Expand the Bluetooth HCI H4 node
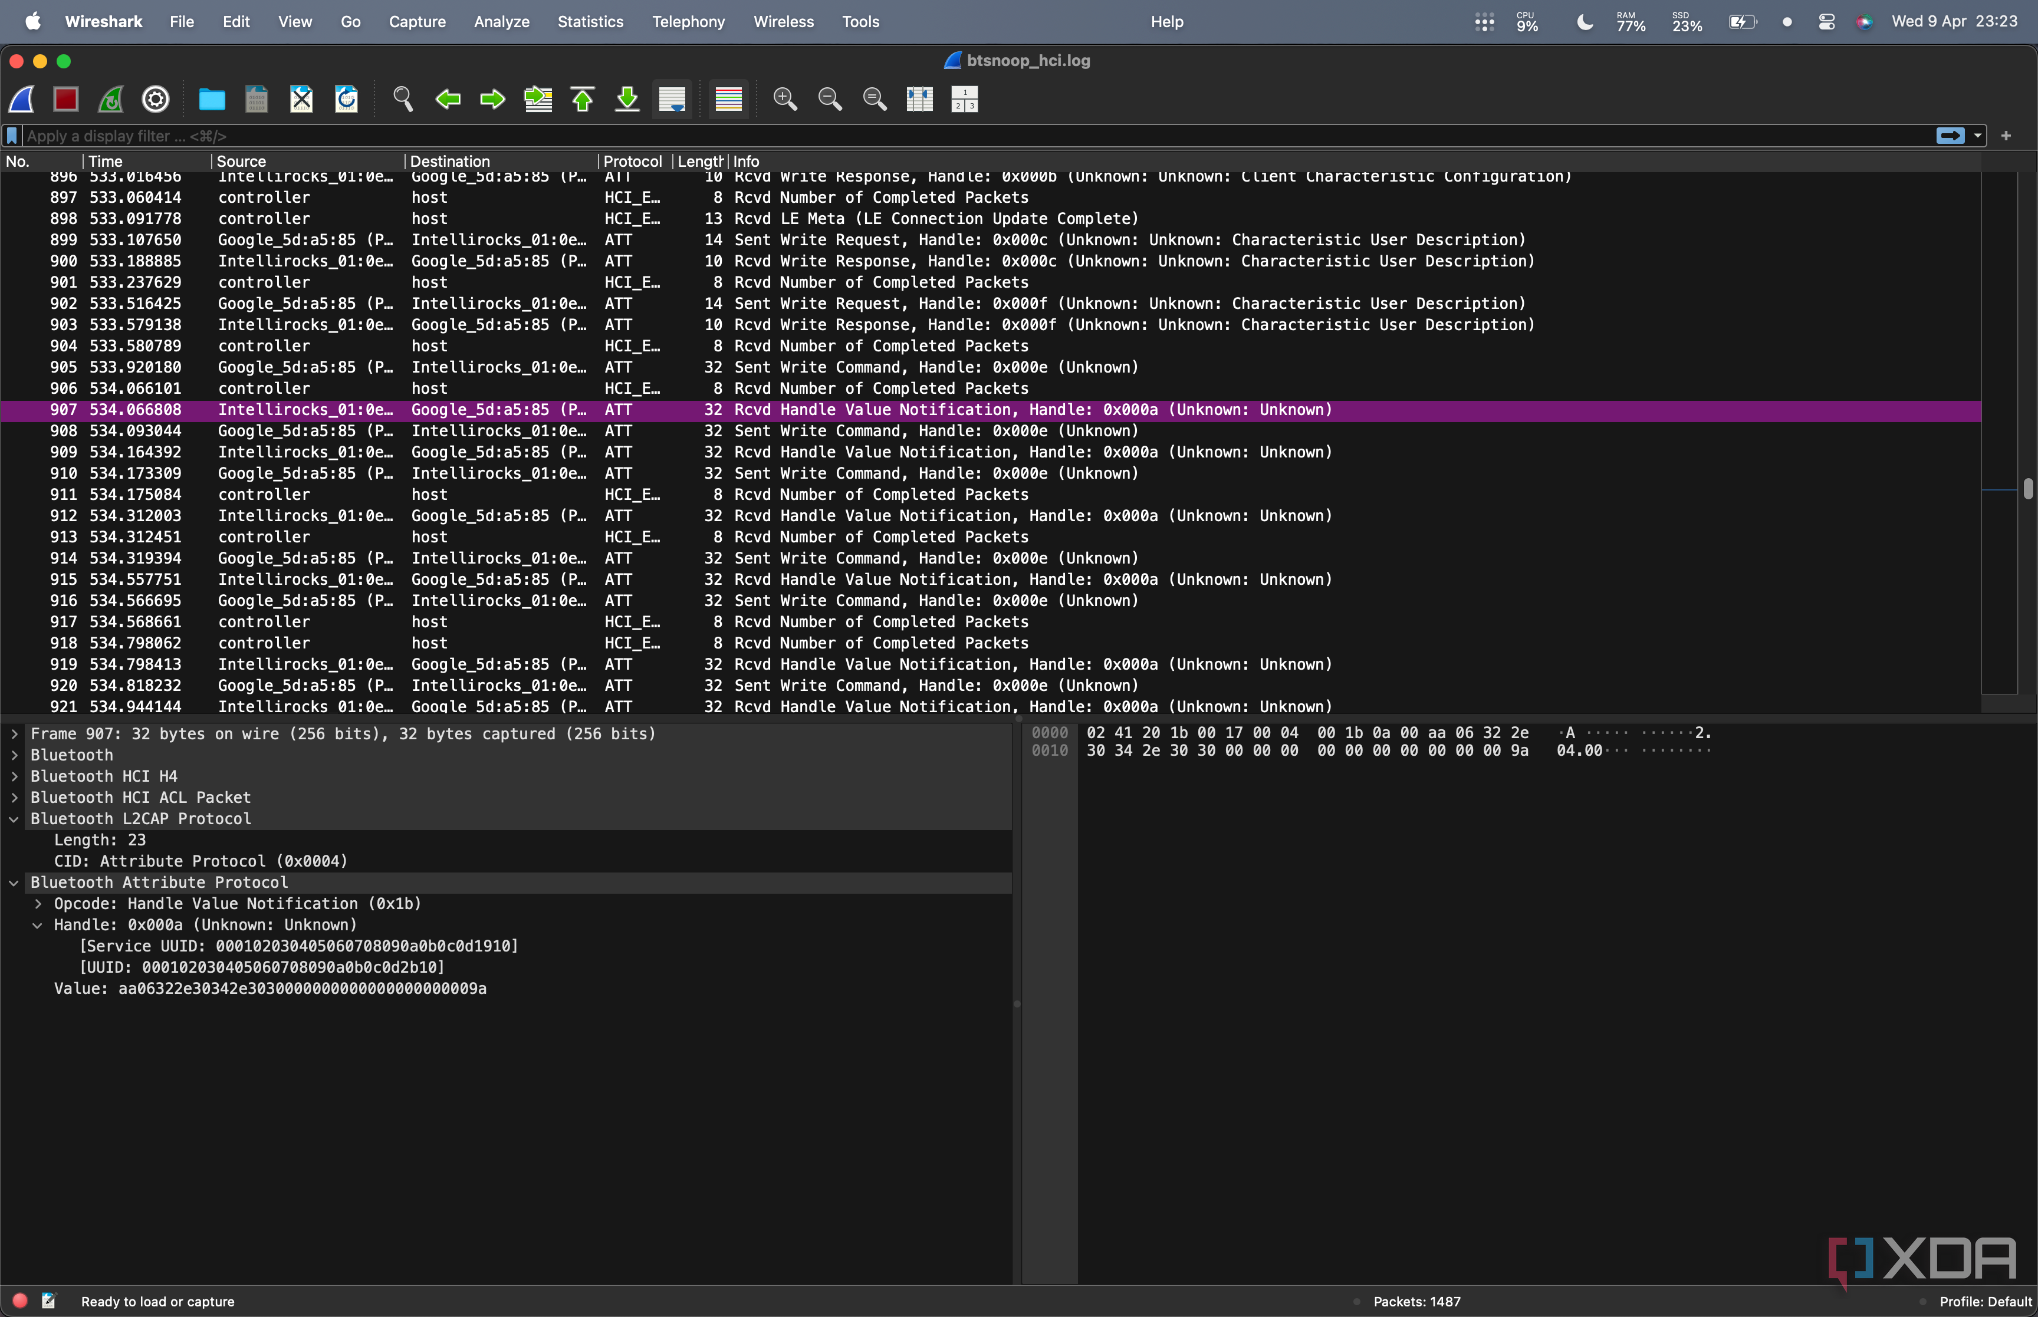Screen dimensions: 2038x1317 pos(15,776)
